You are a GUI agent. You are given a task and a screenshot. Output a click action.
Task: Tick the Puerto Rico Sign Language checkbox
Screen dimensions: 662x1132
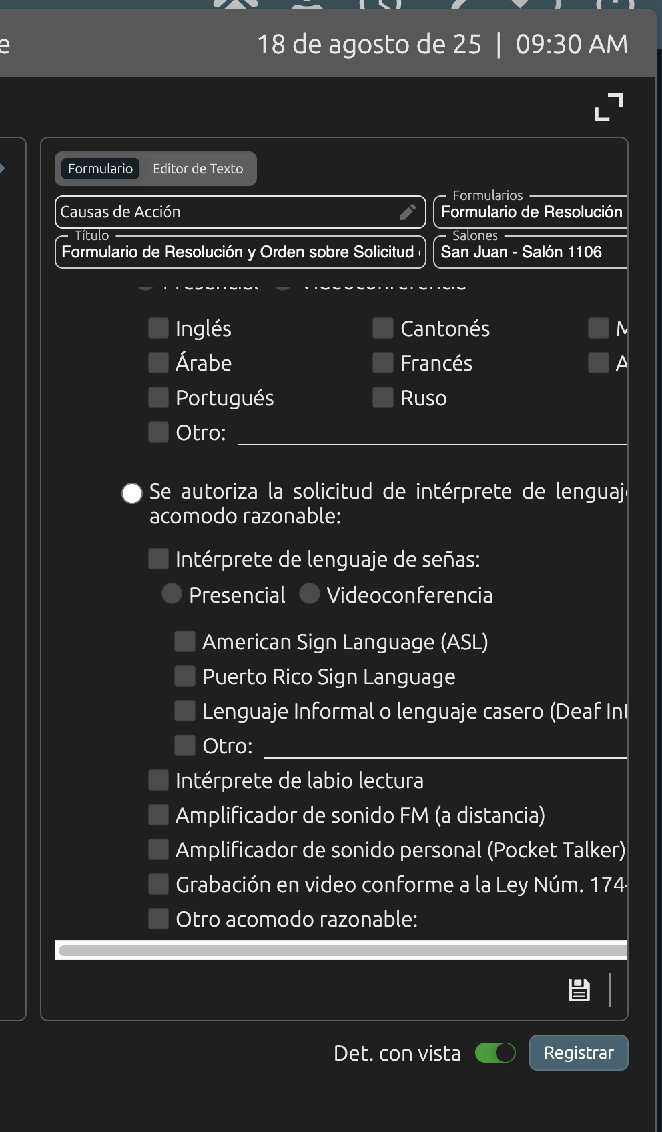(185, 676)
